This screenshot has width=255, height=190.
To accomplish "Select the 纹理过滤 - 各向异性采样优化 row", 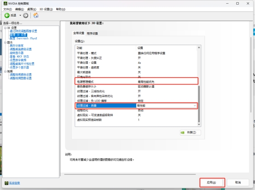I will point(136,96).
